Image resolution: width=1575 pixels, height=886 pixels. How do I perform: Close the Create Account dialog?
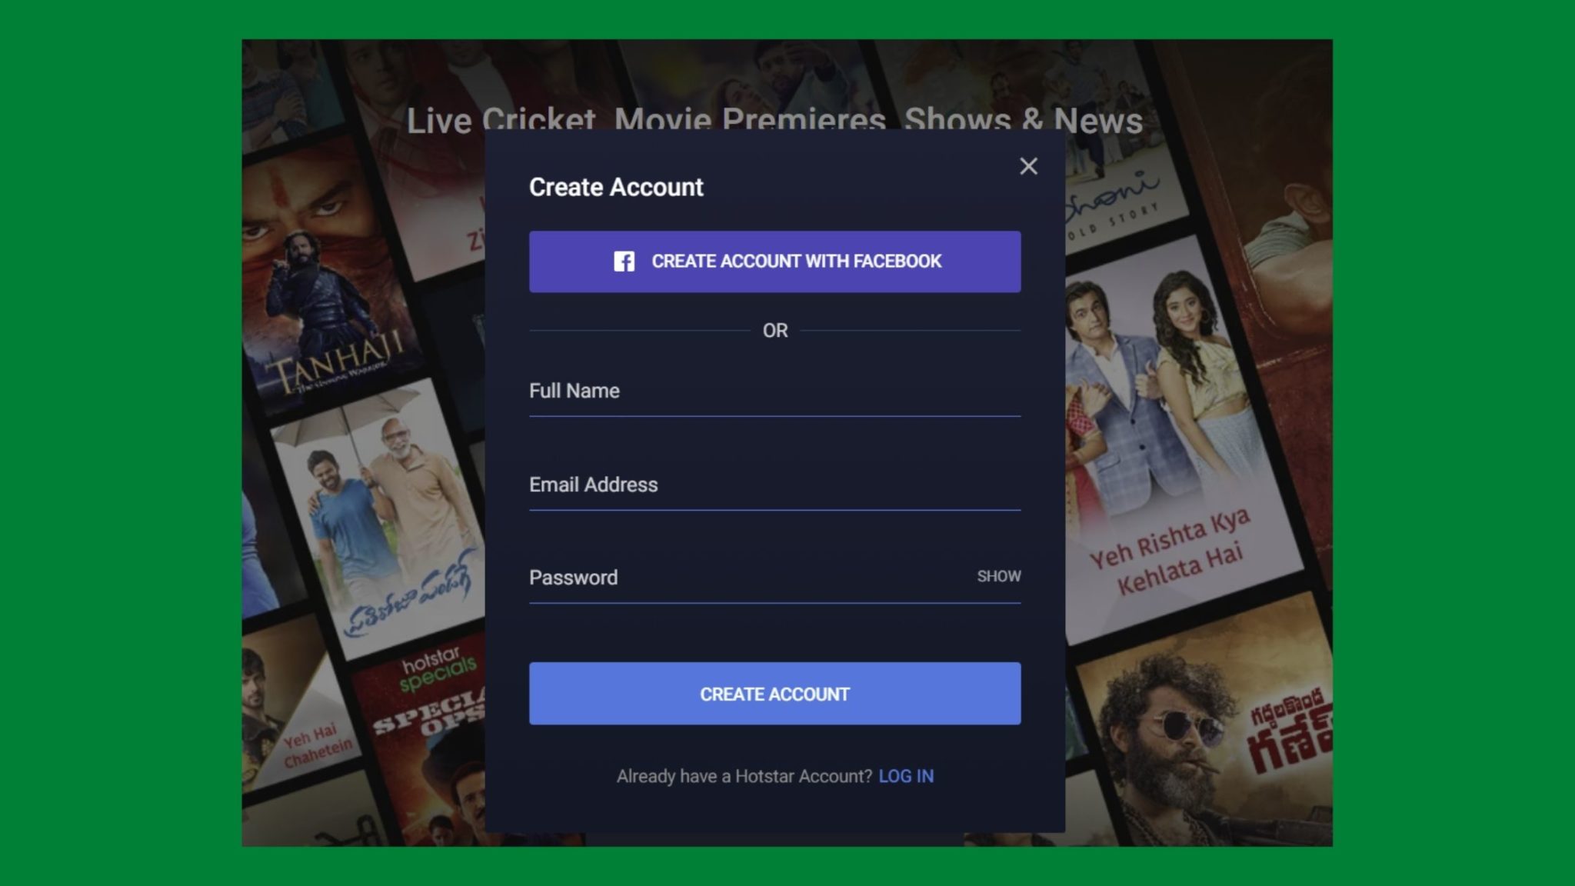coord(1028,166)
